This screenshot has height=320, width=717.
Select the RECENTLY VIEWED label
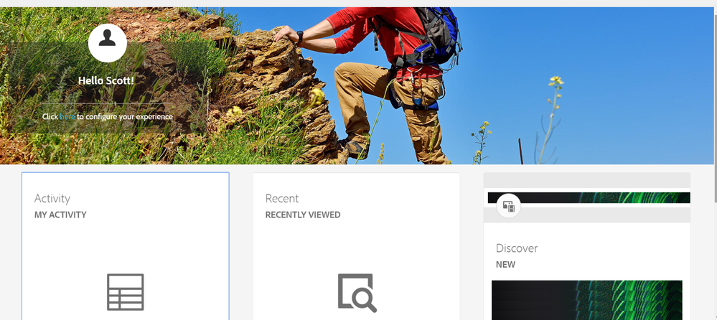[x=303, y=215]
